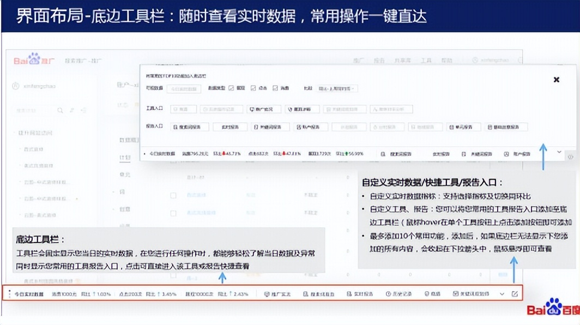
Task: Click the 消费1000元 metric on the bottom toolbar
Action: [64, 294]
